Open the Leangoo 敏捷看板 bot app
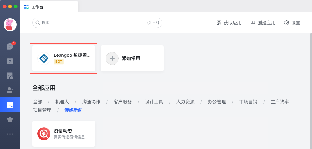The height and width of the screenshot is (149, 312). tap(64, 58)
